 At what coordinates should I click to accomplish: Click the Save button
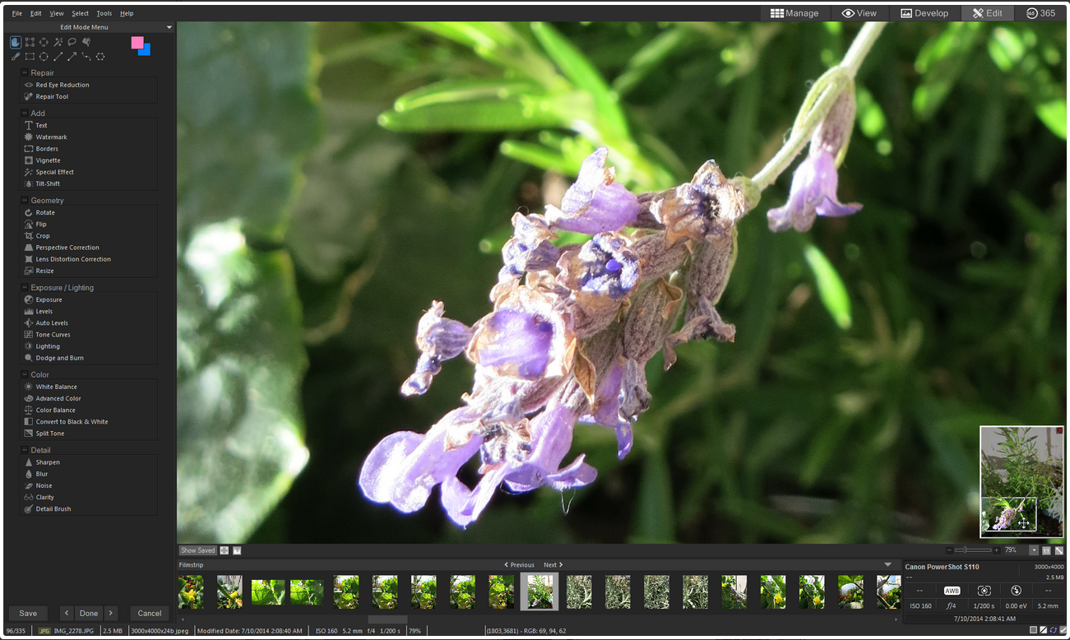coord(28,613)
